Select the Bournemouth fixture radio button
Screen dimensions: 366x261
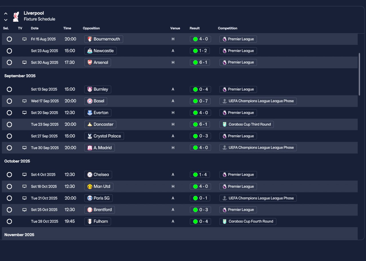pyautogui.click(x=9, y=39)
